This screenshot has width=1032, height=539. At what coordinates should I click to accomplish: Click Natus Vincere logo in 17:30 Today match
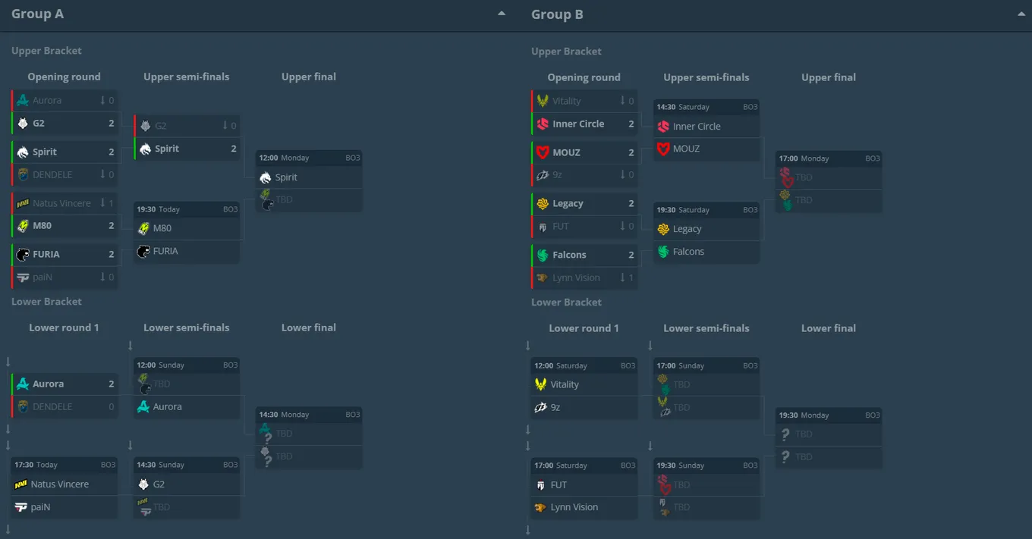click(x=21, y=484)
